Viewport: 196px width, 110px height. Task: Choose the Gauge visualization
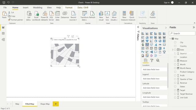coord(160,45)
